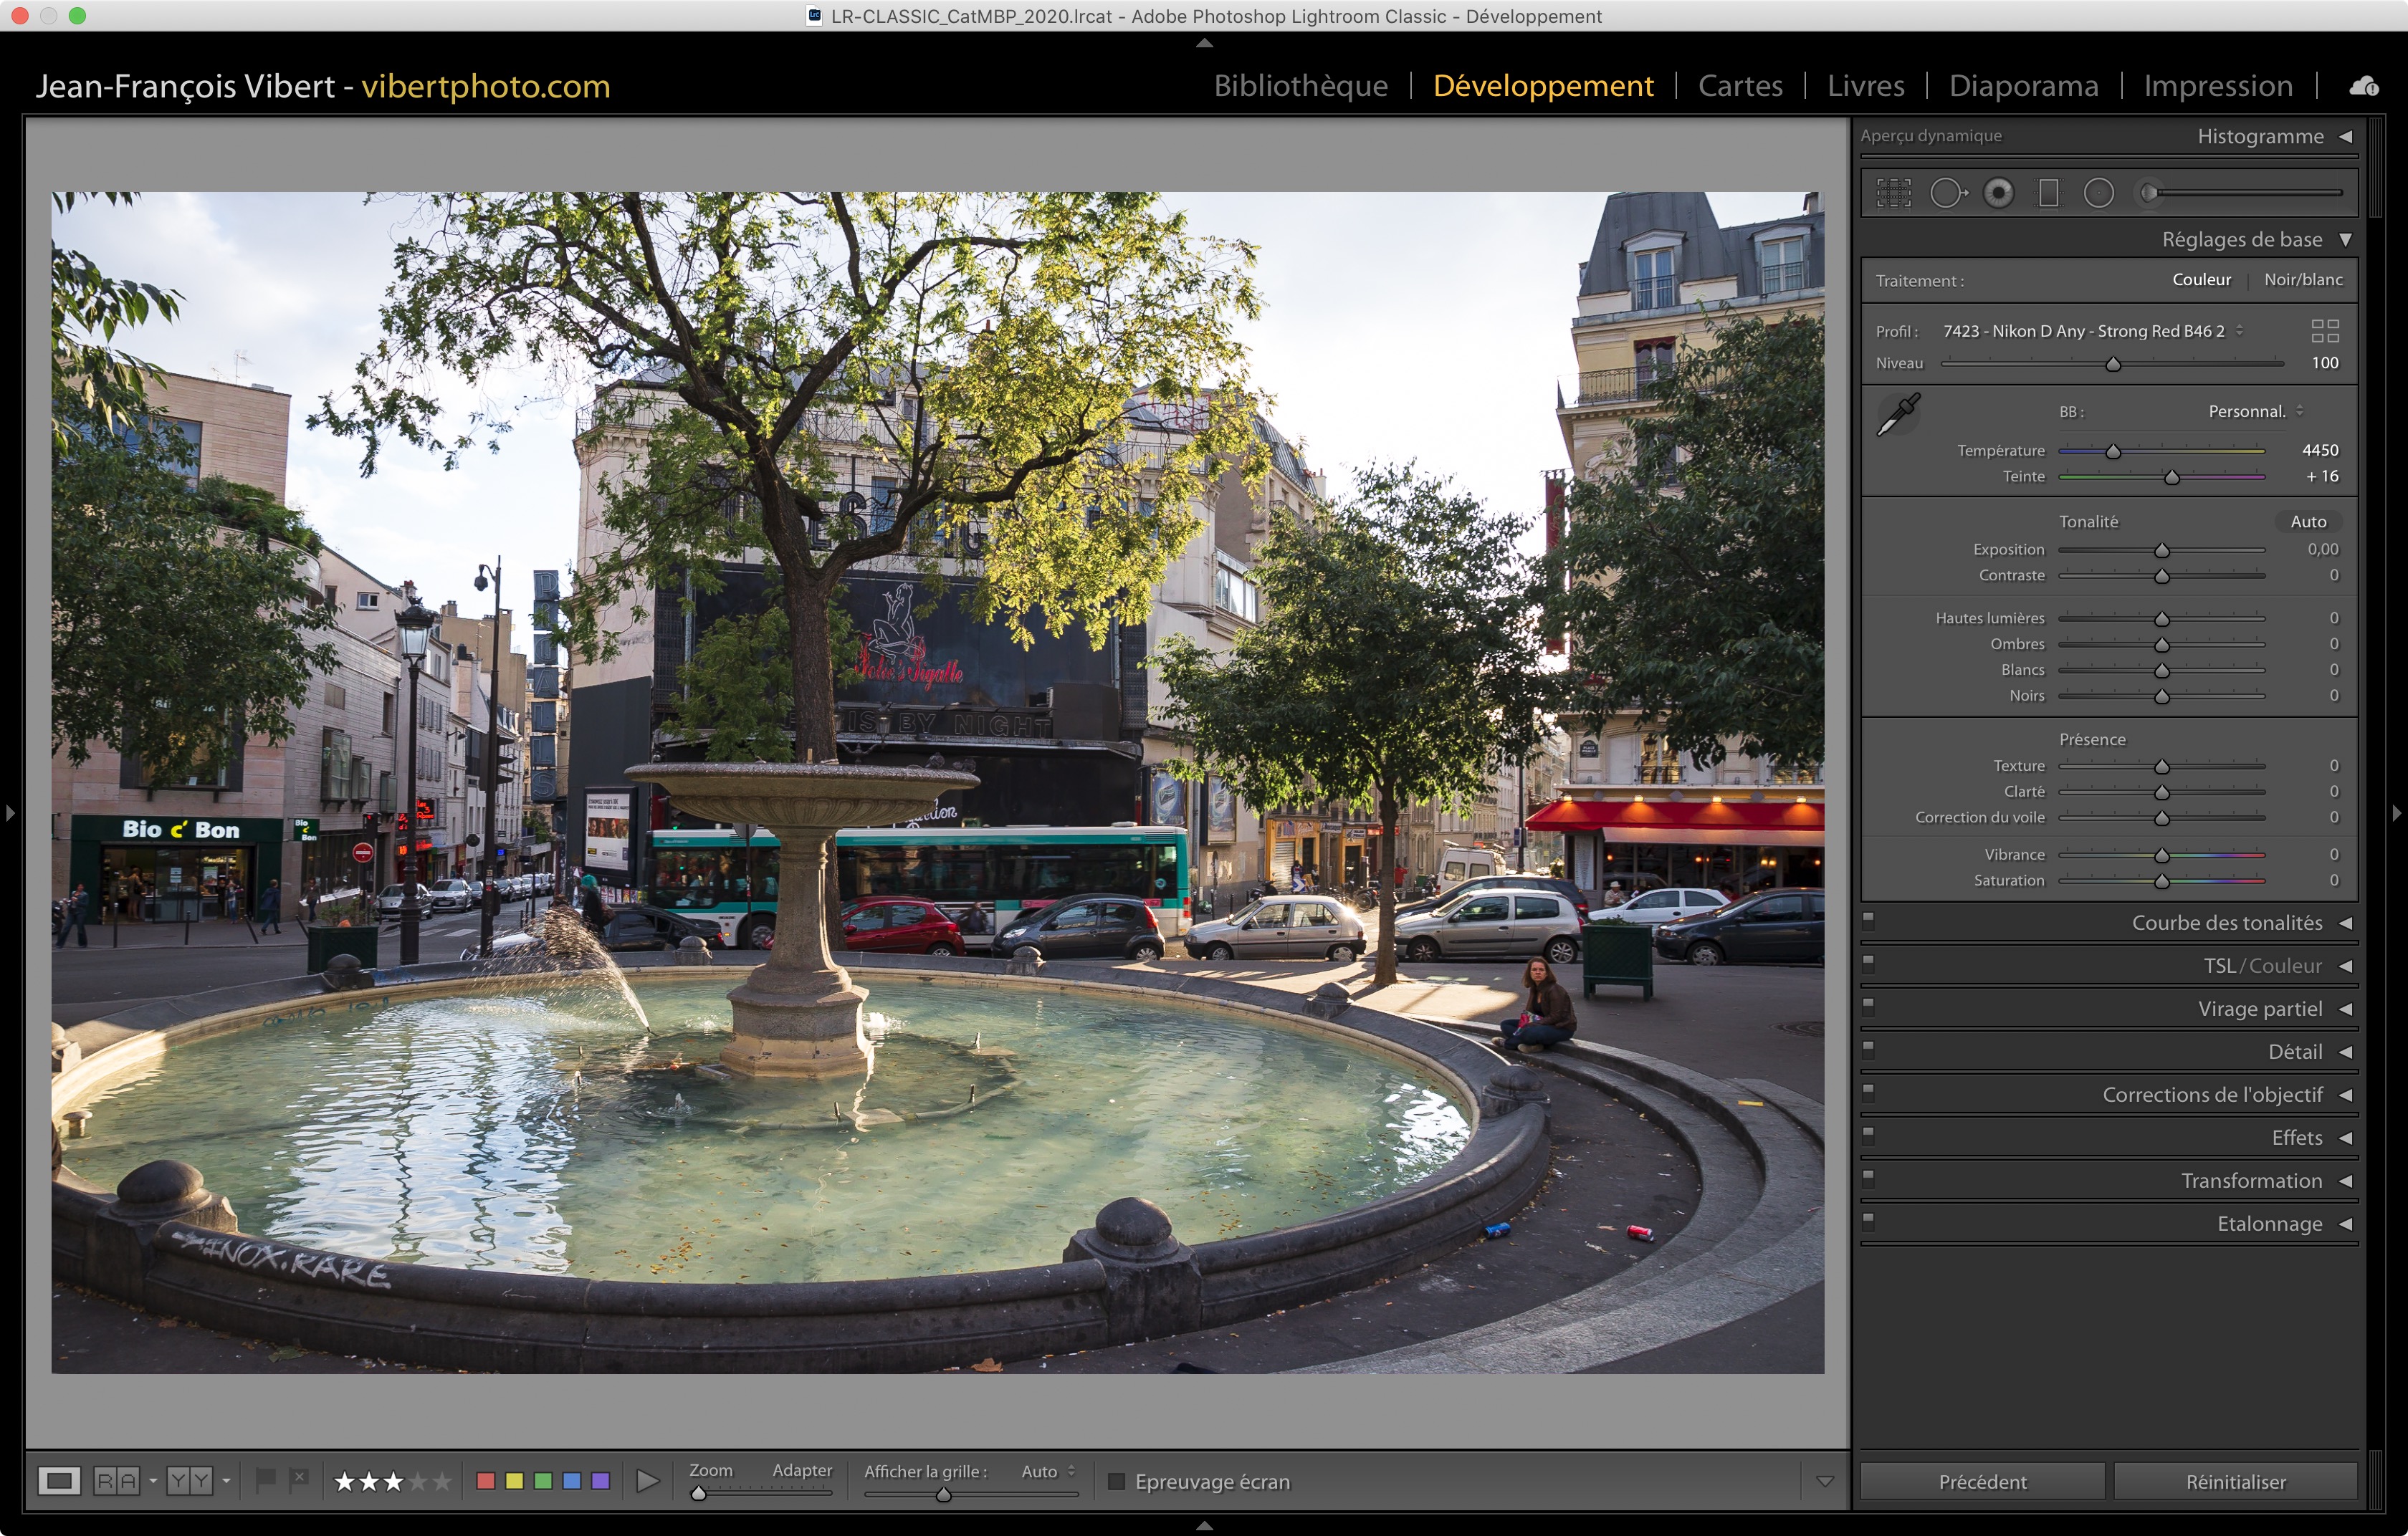Select the Red eye correction tool

(x=1998, y=193)
